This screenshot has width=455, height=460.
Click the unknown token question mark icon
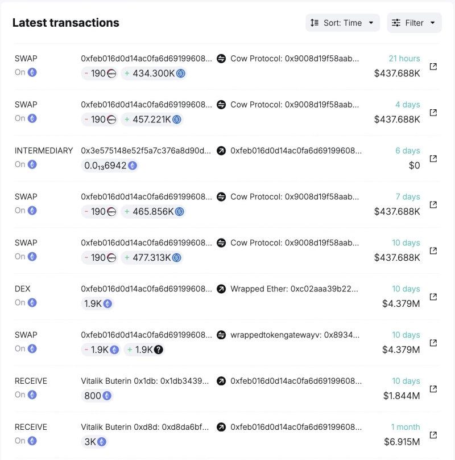point(159,350)
